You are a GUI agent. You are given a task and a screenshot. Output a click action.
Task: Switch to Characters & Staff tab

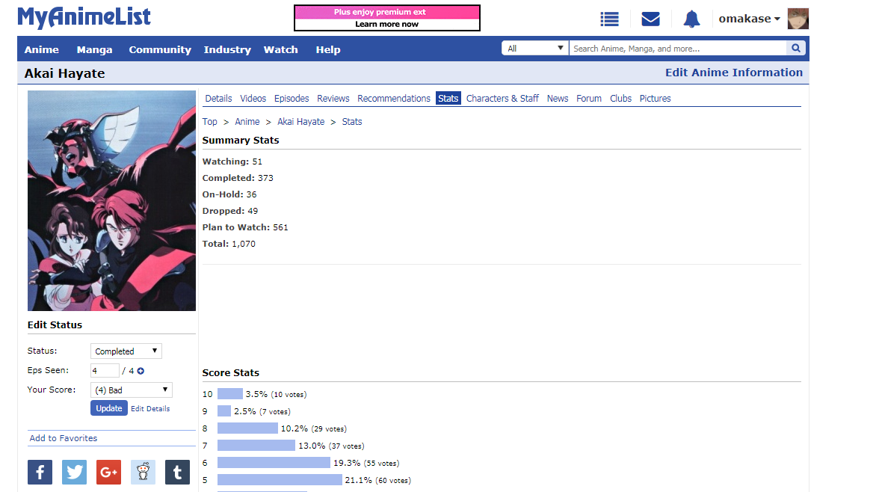pyautogui.click(x=502, y=98)
